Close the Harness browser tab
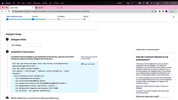Image resolution: width=178 pixels, height=100 pixels. coord(33,8)
